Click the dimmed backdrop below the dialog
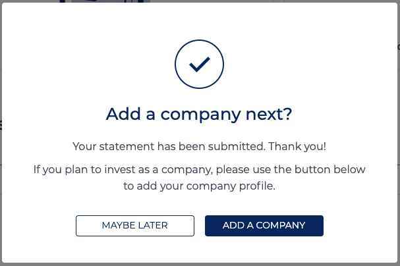 point(200,265)
